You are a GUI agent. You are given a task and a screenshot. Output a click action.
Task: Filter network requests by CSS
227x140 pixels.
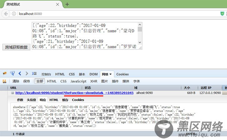(x=63, y=81)
